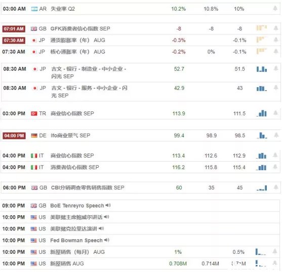Open bar chart for IT 商业信心指数 SEP
Viewport: 282px width, 272px height.
coord(261,156)
